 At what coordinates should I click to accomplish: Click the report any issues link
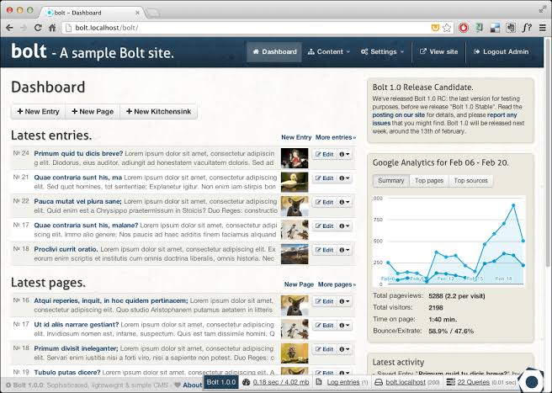[444, 119]
